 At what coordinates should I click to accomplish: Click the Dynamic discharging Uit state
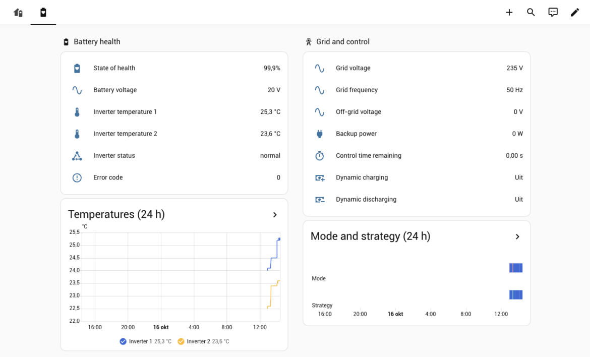[519, 199]
